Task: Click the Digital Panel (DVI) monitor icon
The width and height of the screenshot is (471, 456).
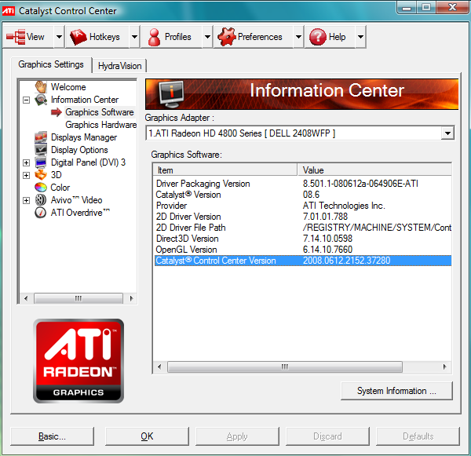Action: [41, 162]
